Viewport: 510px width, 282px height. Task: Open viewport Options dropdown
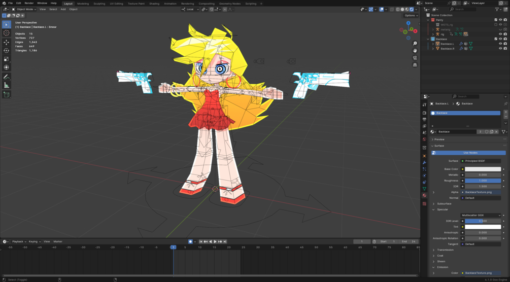tap(411, 15)
